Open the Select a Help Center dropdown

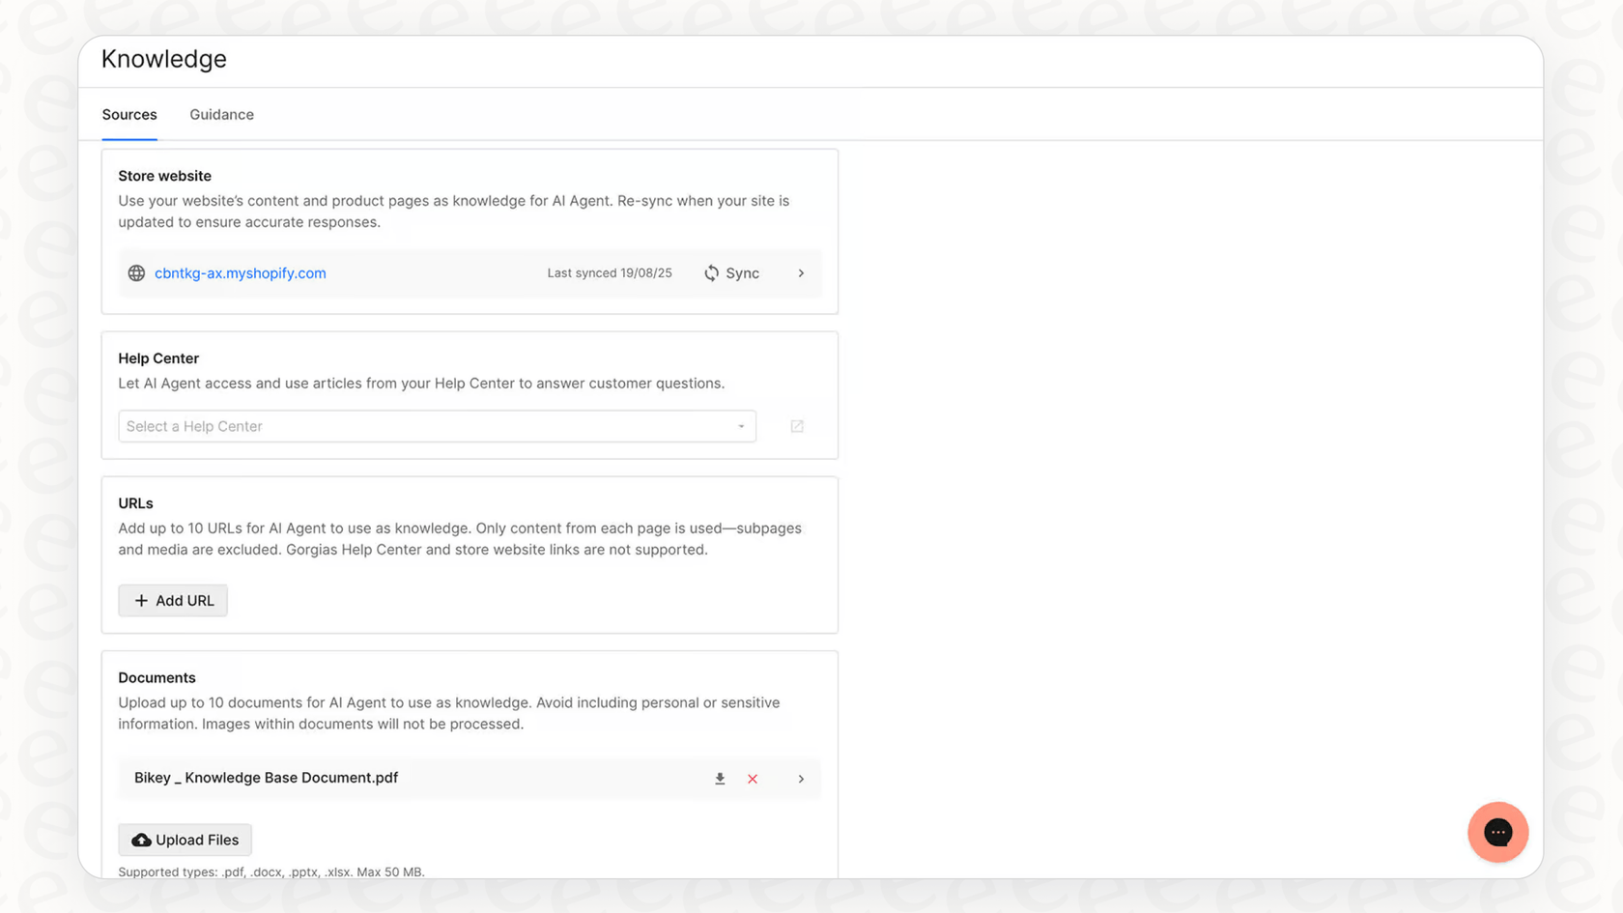point(740,426)
